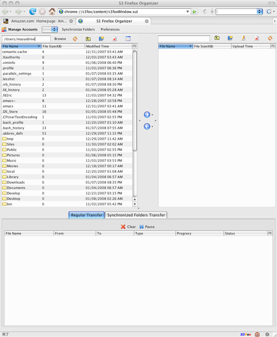Upload with the right-pointing blue arrow

coord(147,115)
